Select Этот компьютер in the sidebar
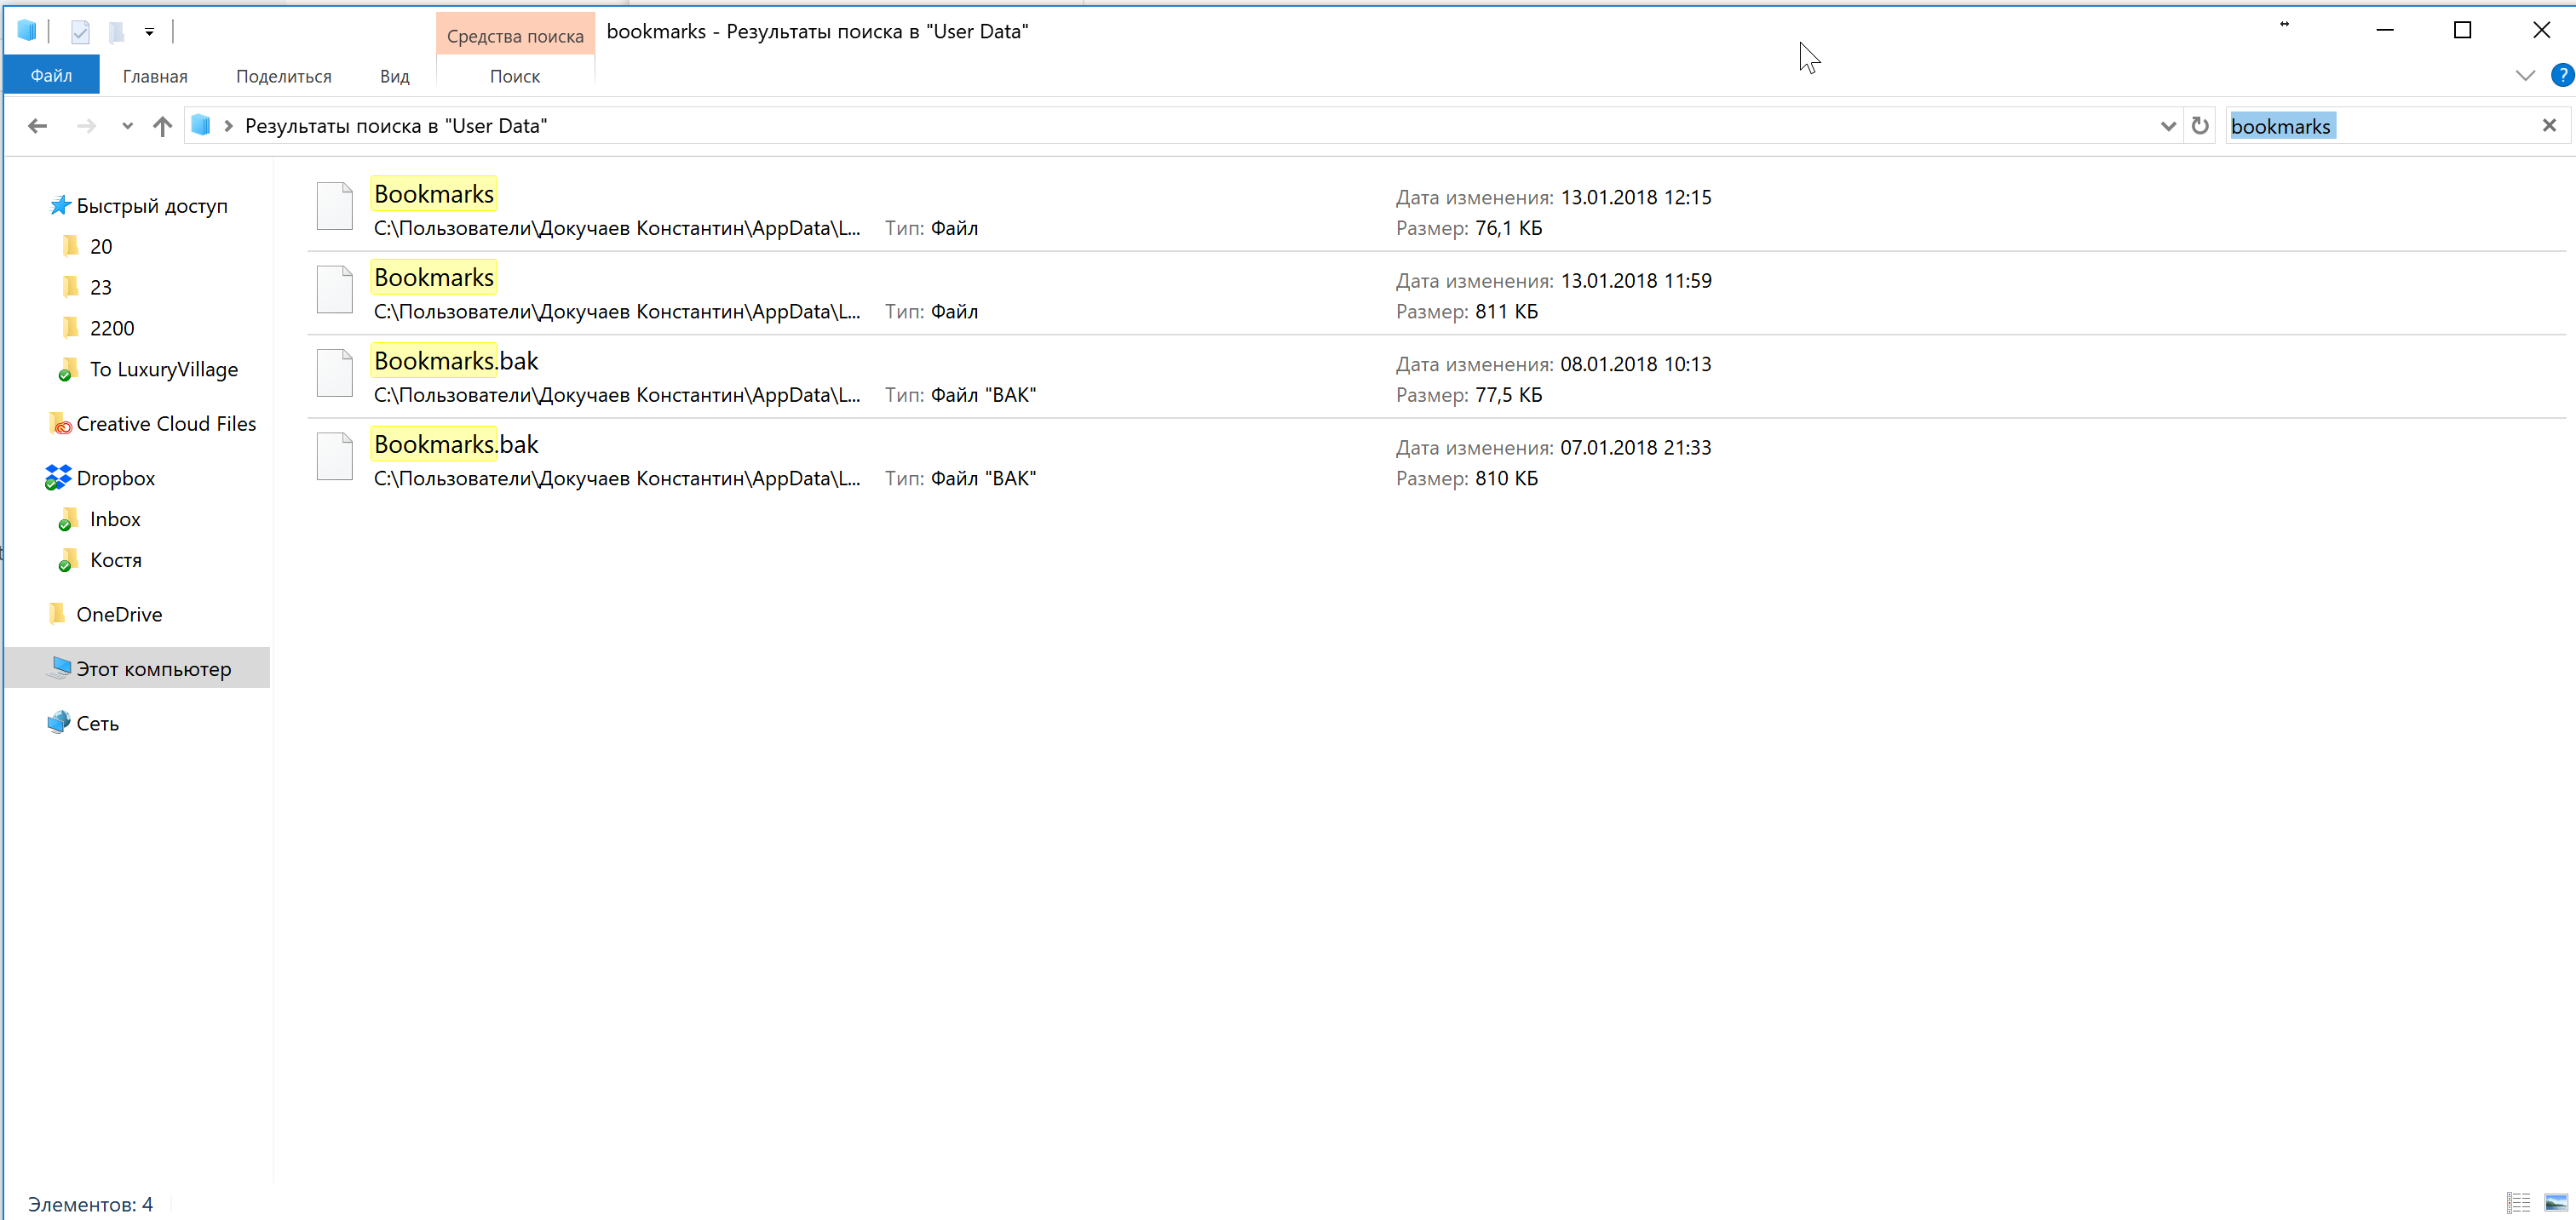2576x1220 pixels. coord(153,669)
